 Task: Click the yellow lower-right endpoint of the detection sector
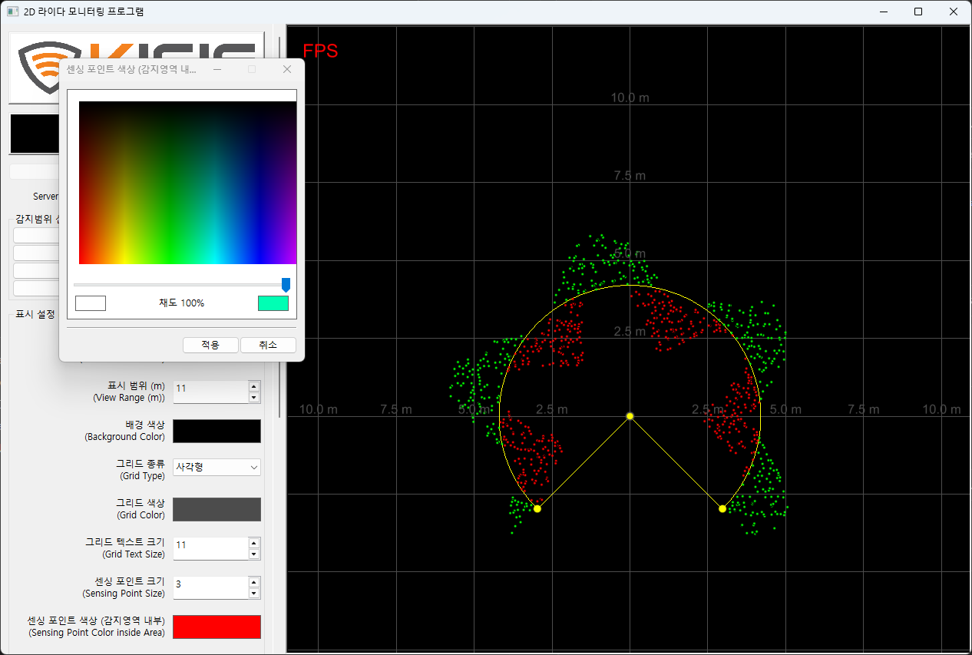coord(722,508)
